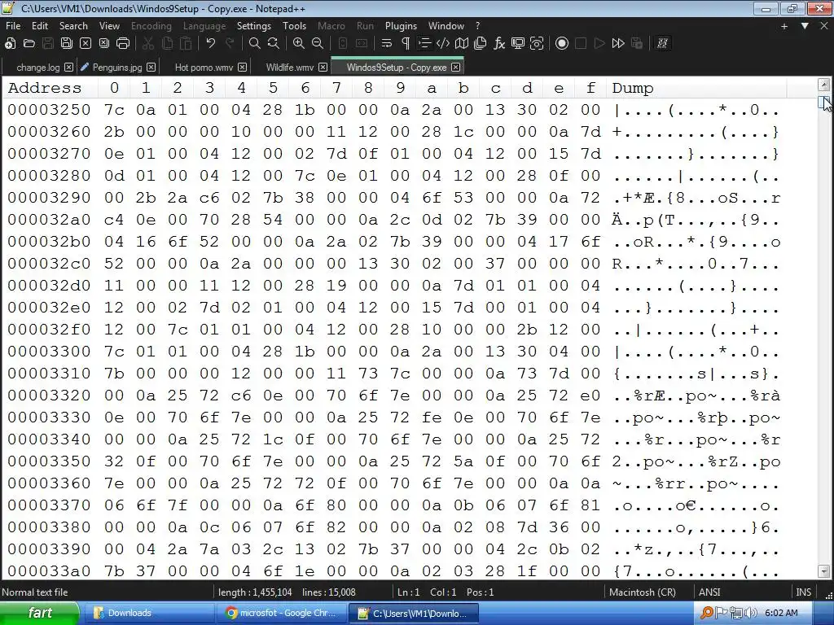
Task: Open the tab list dropdown arrow
Action: (x=805, y=25)
